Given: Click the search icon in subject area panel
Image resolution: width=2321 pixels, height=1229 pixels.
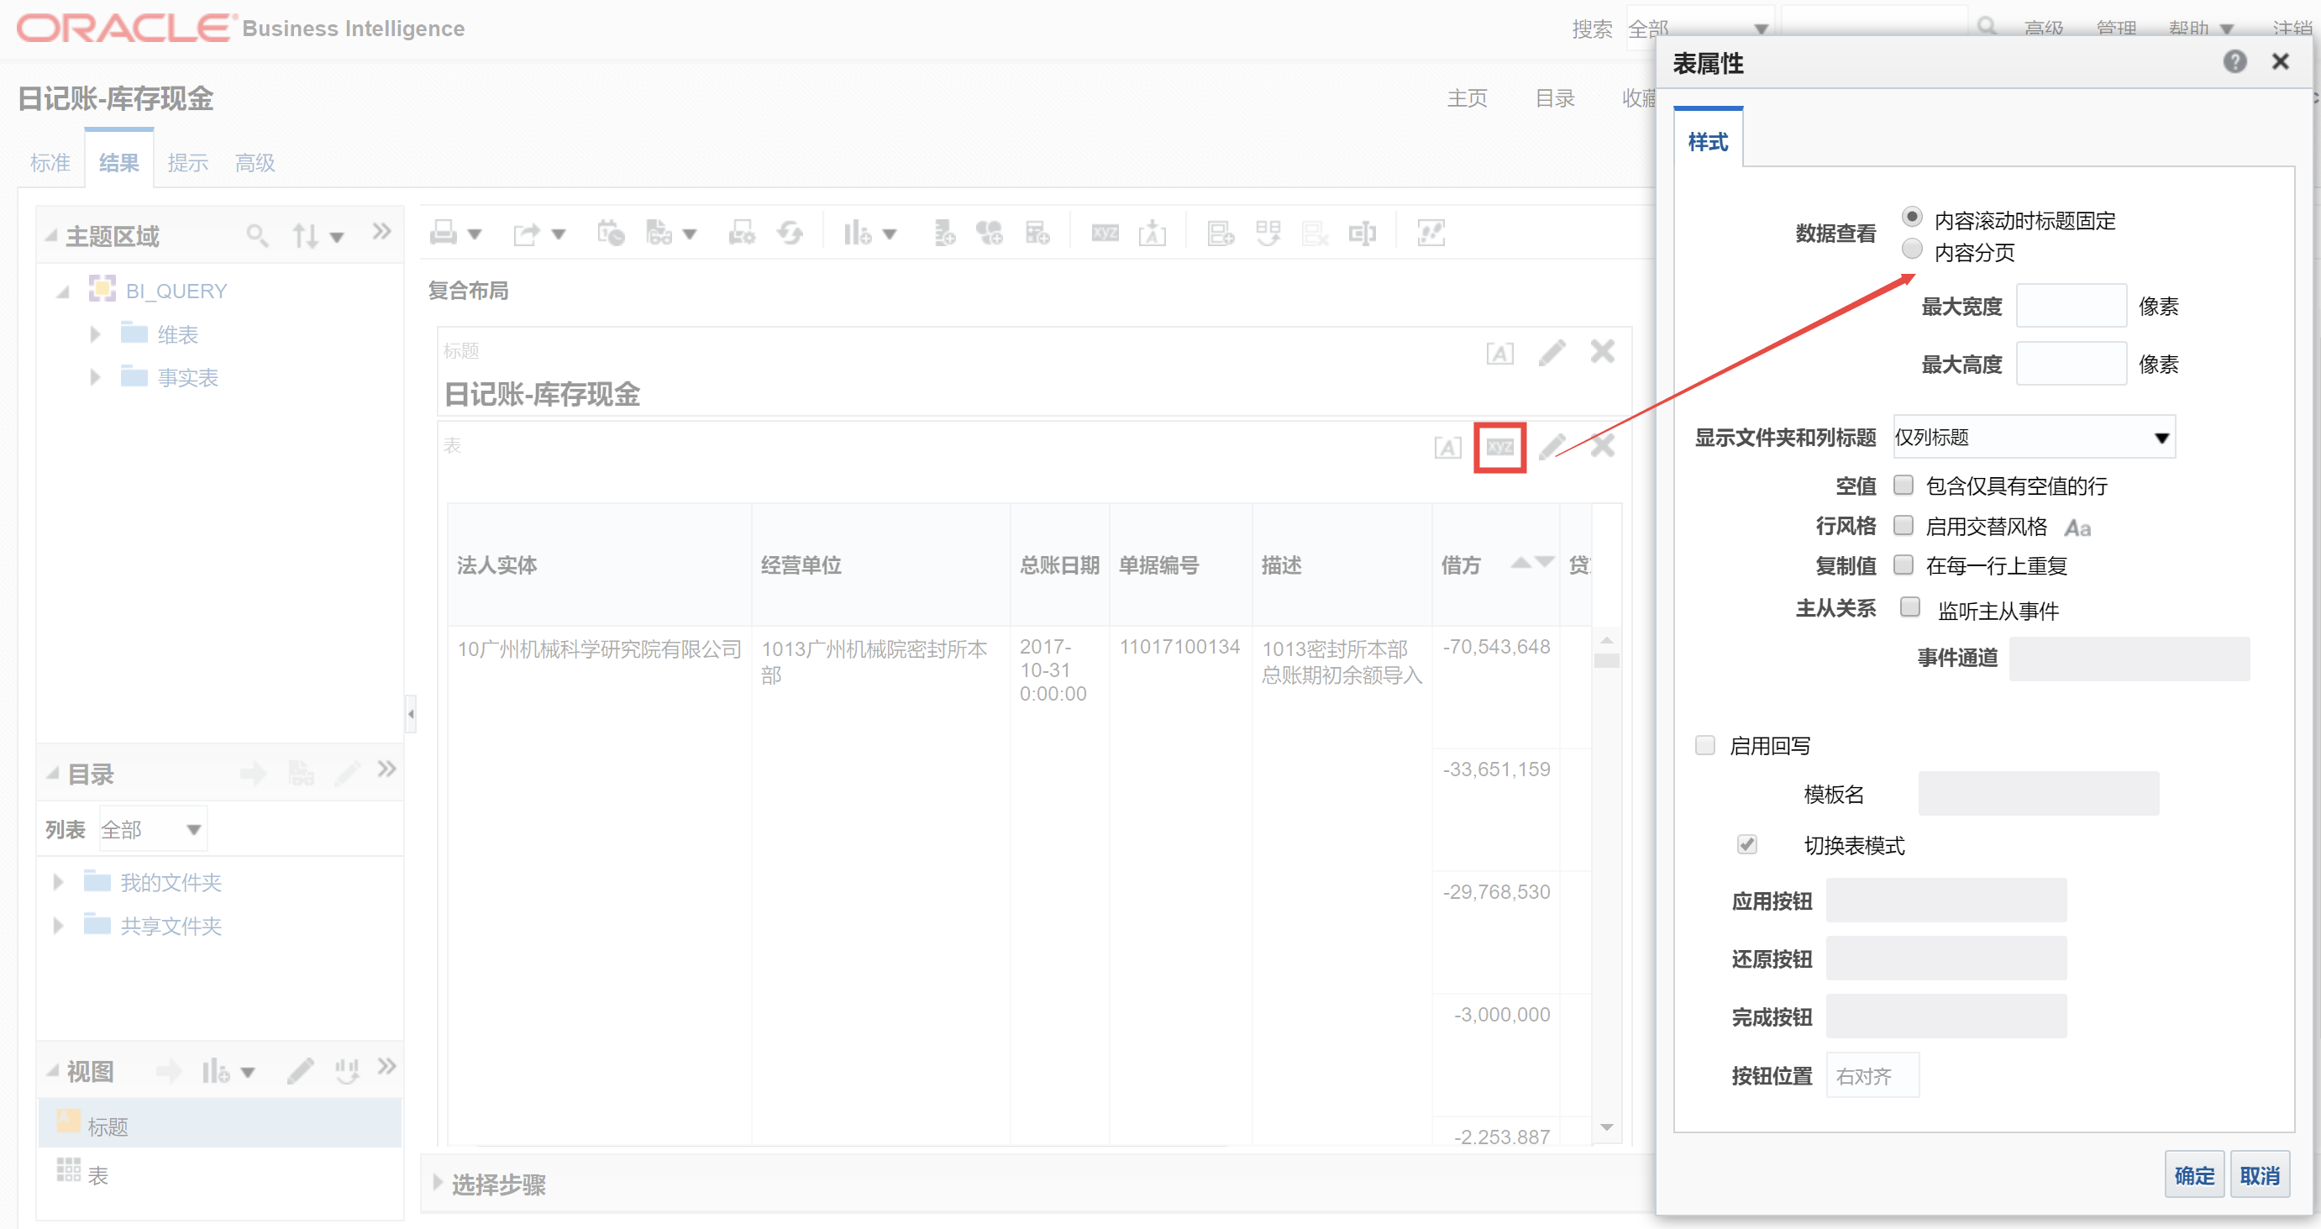Looking at the screenshot, I should 257,236.
